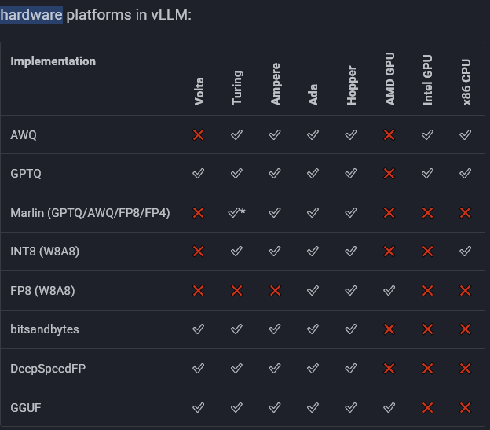Click the red cross for GPTQ on AMD GPU
The width and height of the screenshot is (490, 430).
pos(389,174)
